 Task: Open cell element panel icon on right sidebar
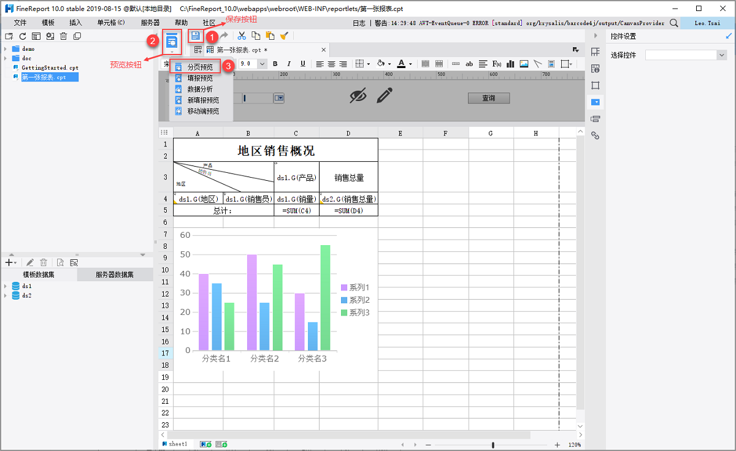pos(595,51)
